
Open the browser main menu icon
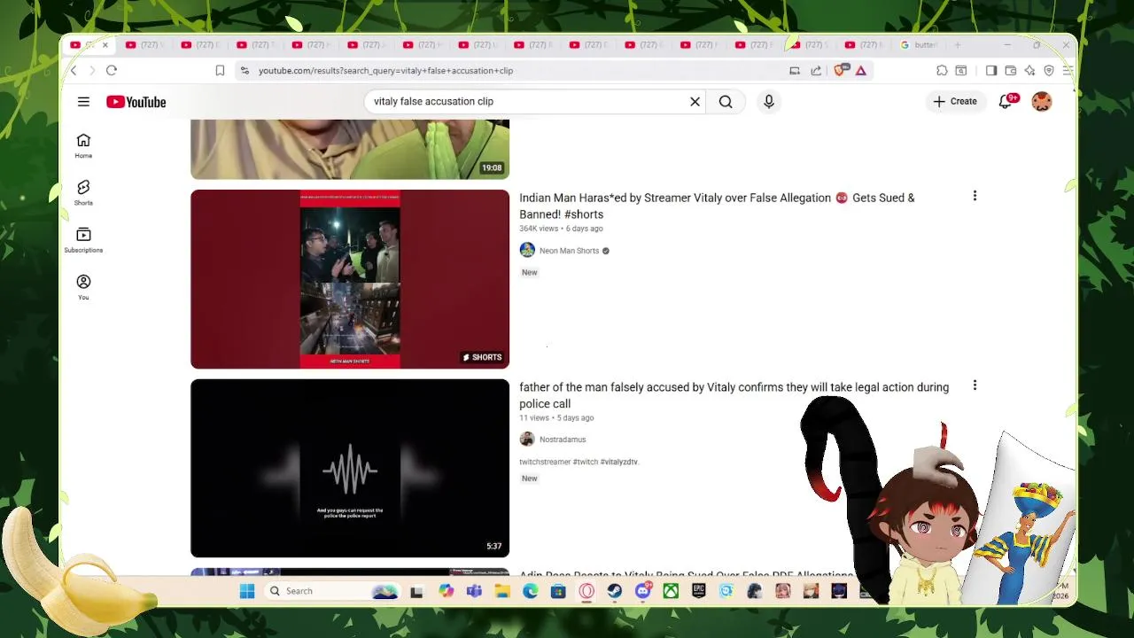click(1068, 71)
